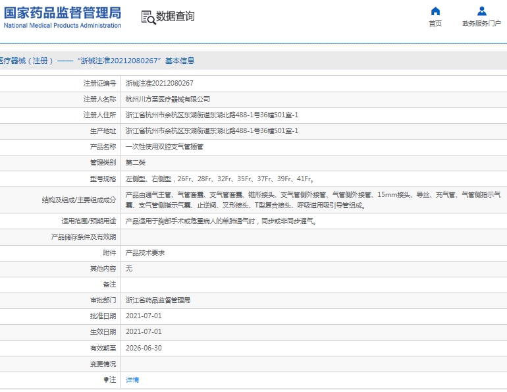This screenshot has height=392, width=507.
Task: Click the 附件 value 产品技术要求
Action: coord(145,252)
